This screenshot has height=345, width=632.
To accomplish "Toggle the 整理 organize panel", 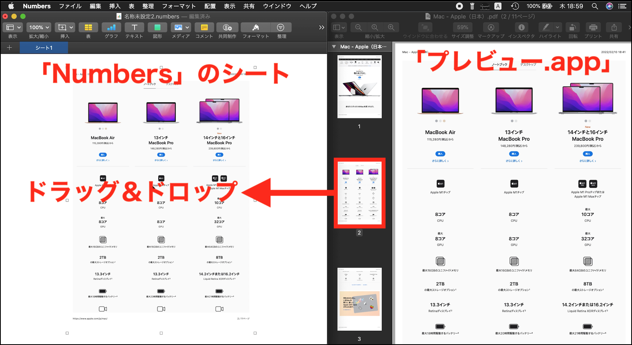I will 281,27.
